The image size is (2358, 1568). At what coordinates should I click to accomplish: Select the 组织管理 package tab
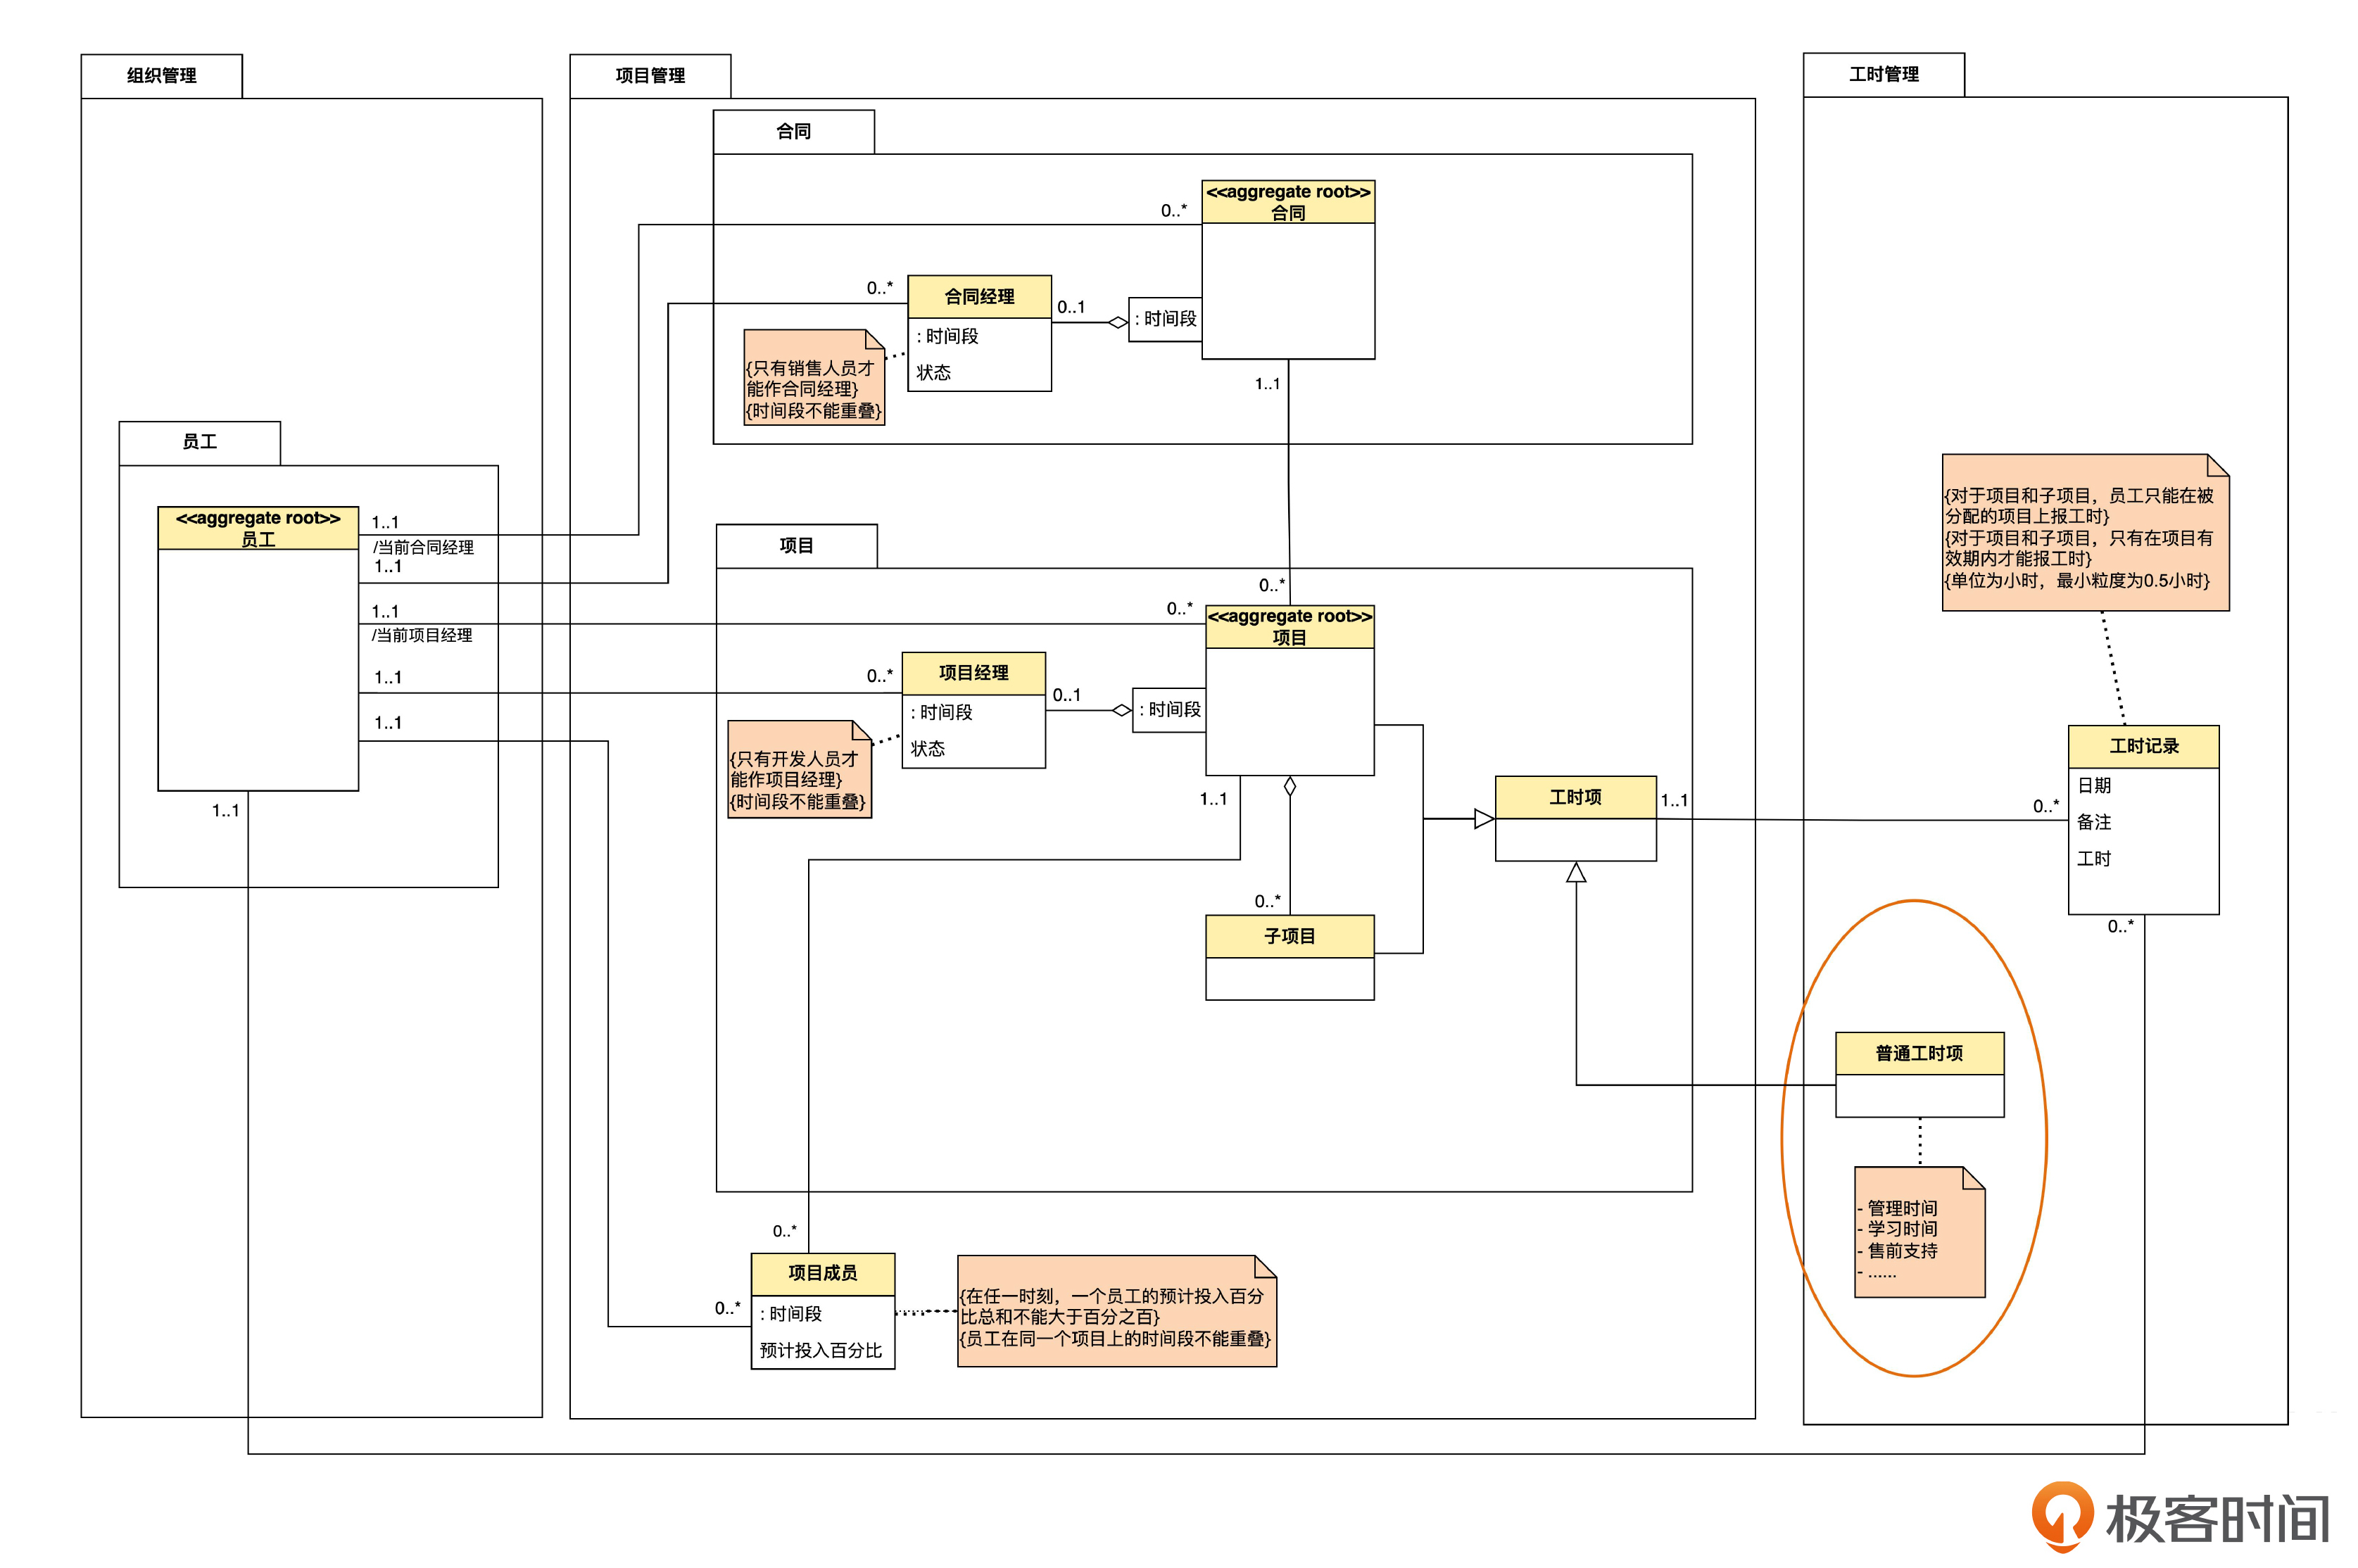(161, 75)
